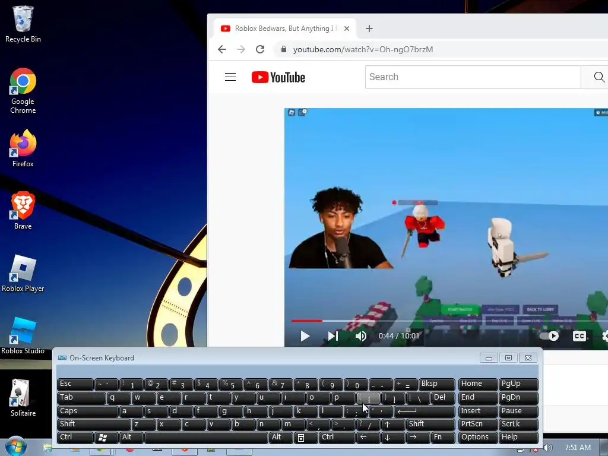The height and width of the screenshot is (456, 608).
Task: Toggle the Caps key on On-Screen Keyboard
Action: pyautogui.click(x=88, y=411)
